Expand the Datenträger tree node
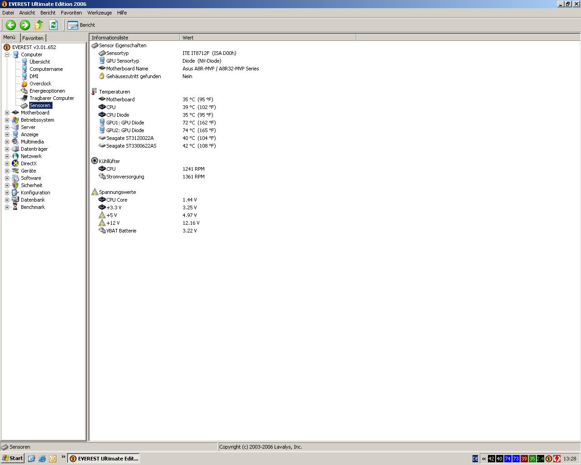This screenshot has height=465, width=581. (x=7, y=149)
